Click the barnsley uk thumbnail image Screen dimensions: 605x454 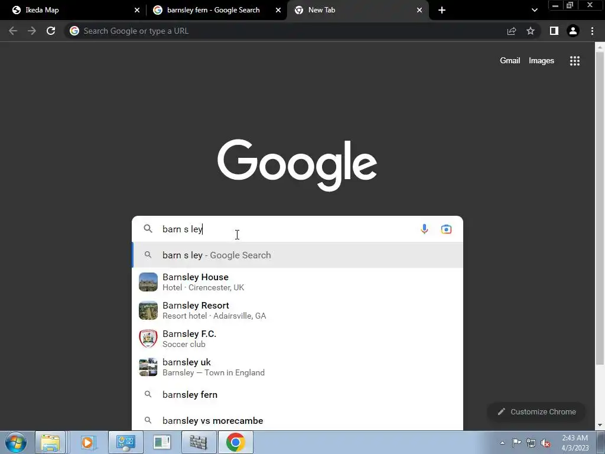click(148, 367)
